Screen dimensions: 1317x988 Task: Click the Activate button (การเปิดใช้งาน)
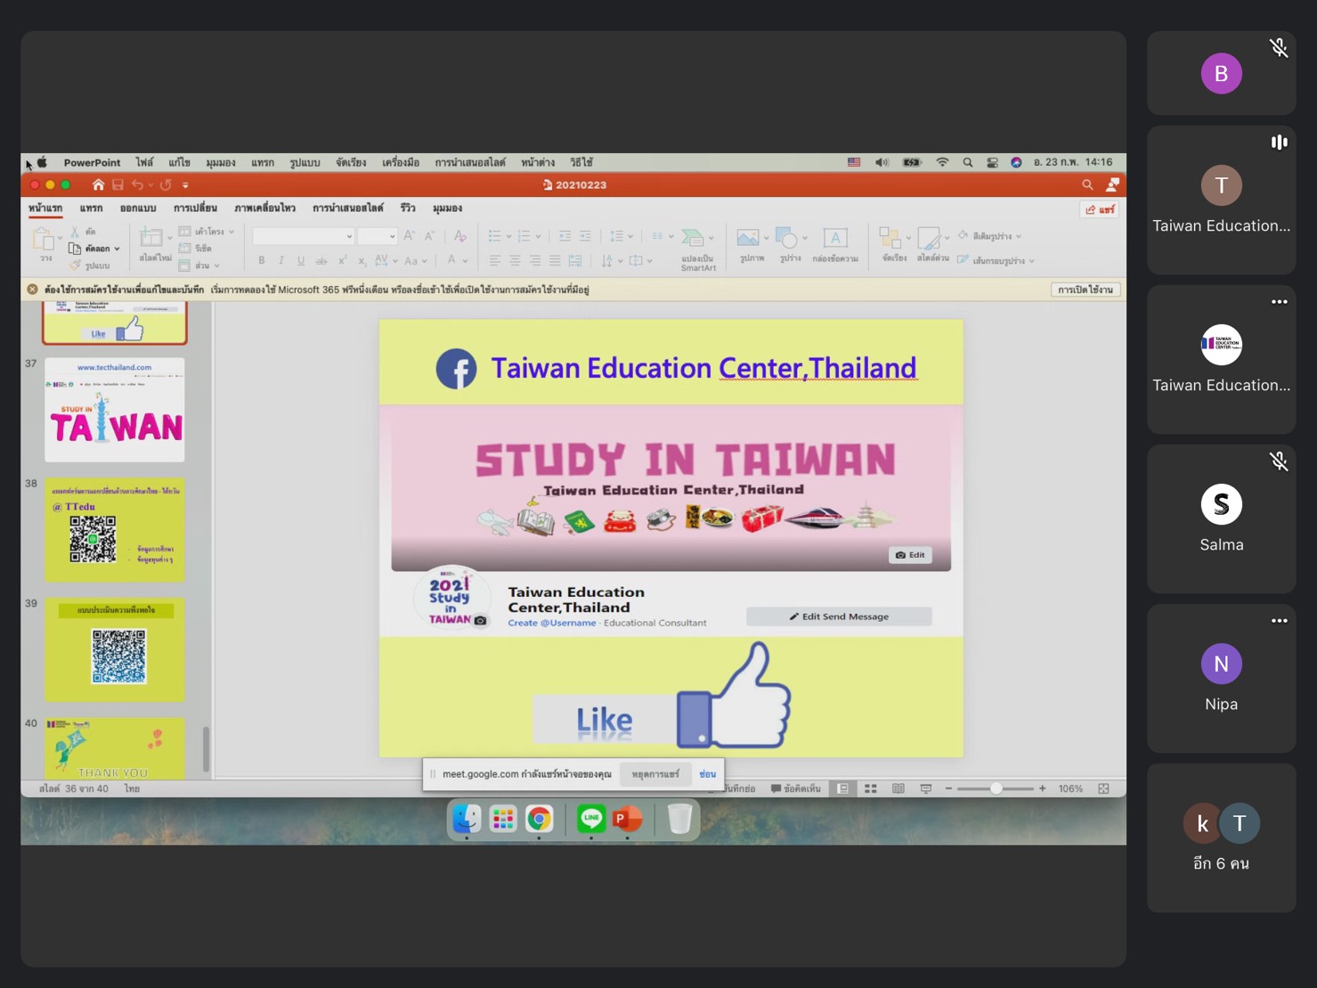(x=1085, y=290)
